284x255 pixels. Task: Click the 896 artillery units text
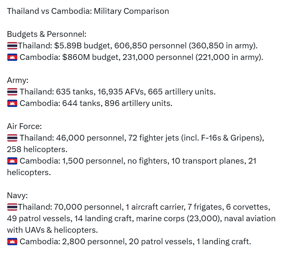coord(139,103)
